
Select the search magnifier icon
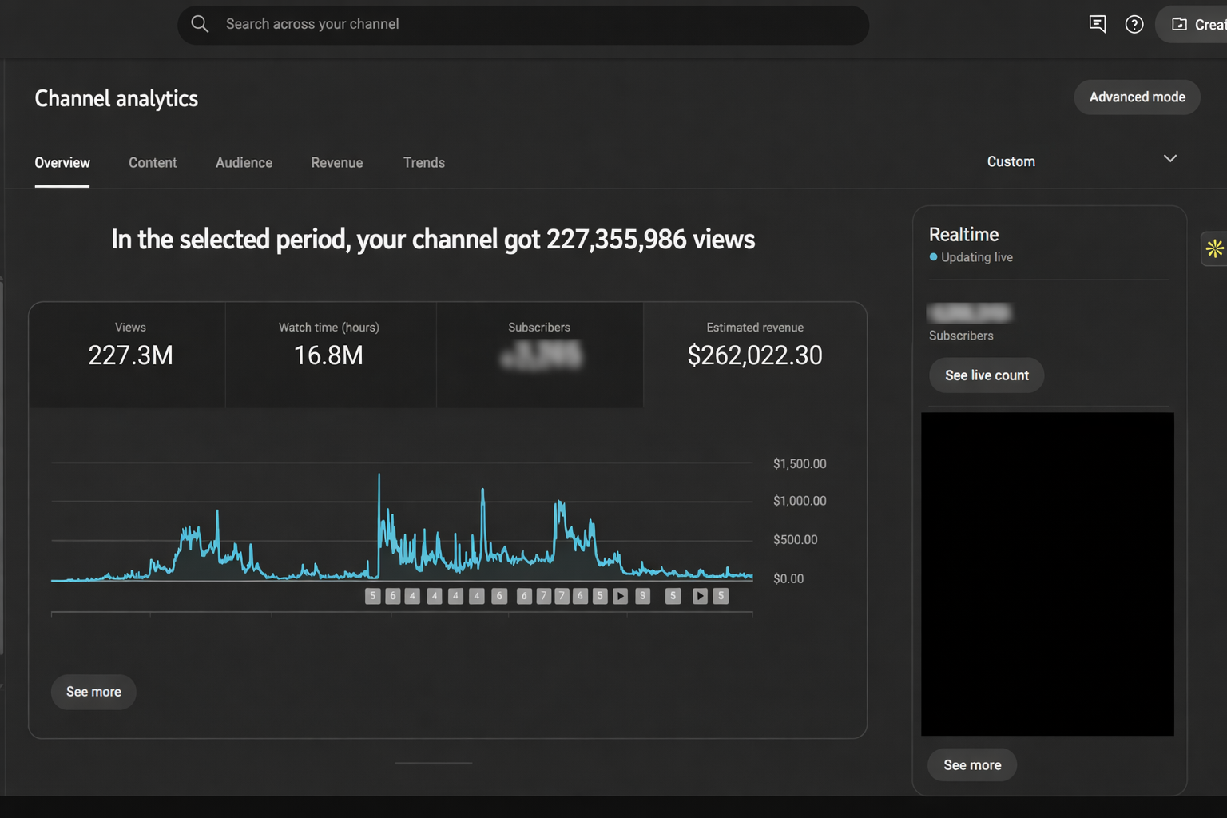200,24
